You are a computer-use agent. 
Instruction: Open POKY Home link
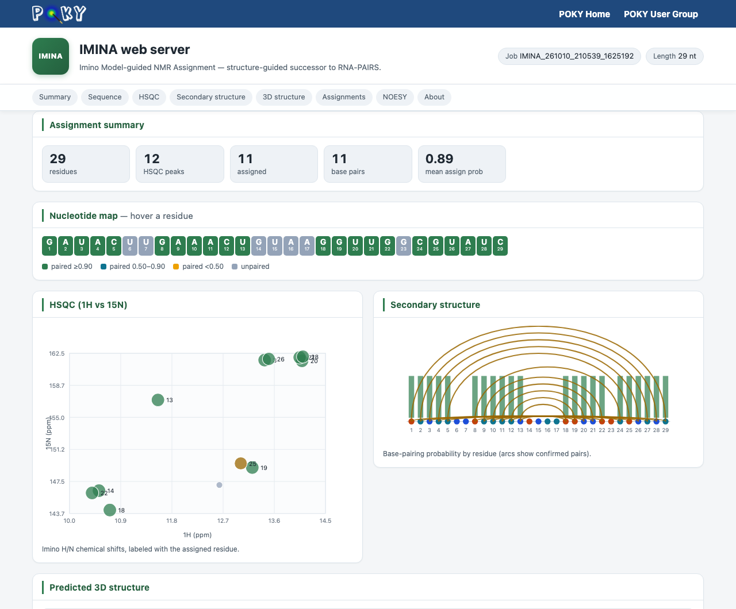coord(584,14)
